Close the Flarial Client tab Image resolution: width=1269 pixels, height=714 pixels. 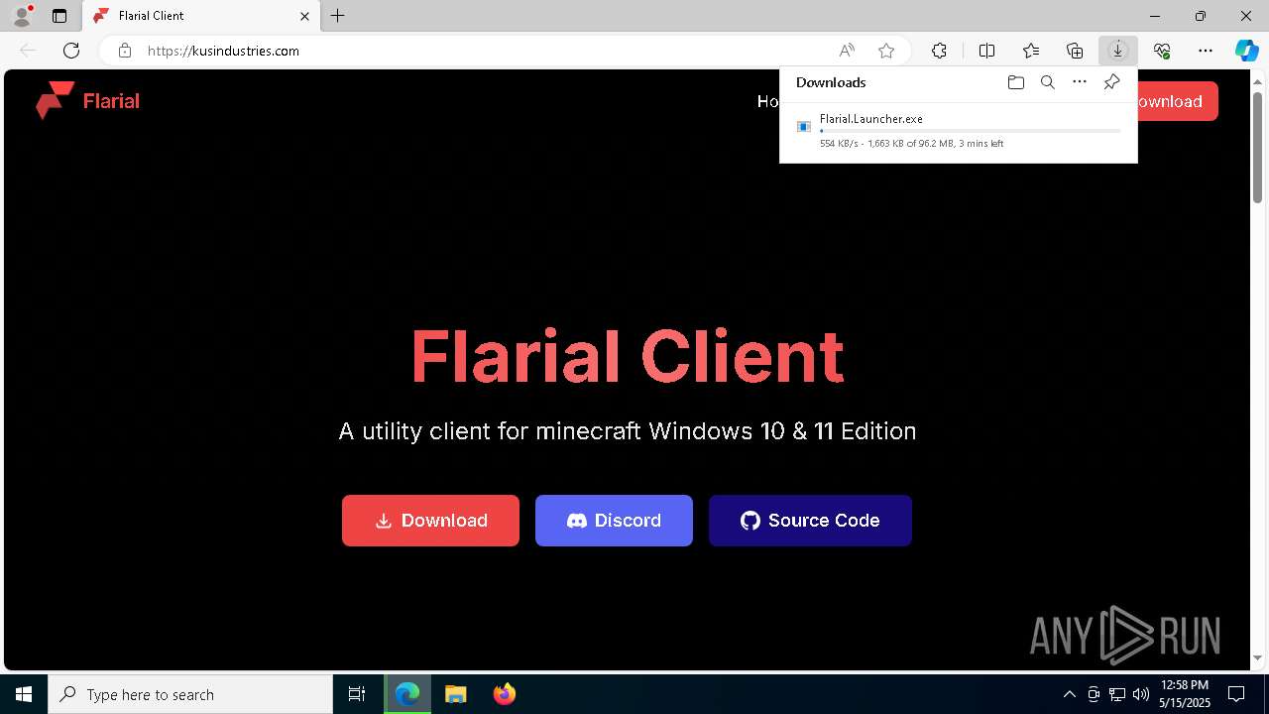click(x=304, y=16)
